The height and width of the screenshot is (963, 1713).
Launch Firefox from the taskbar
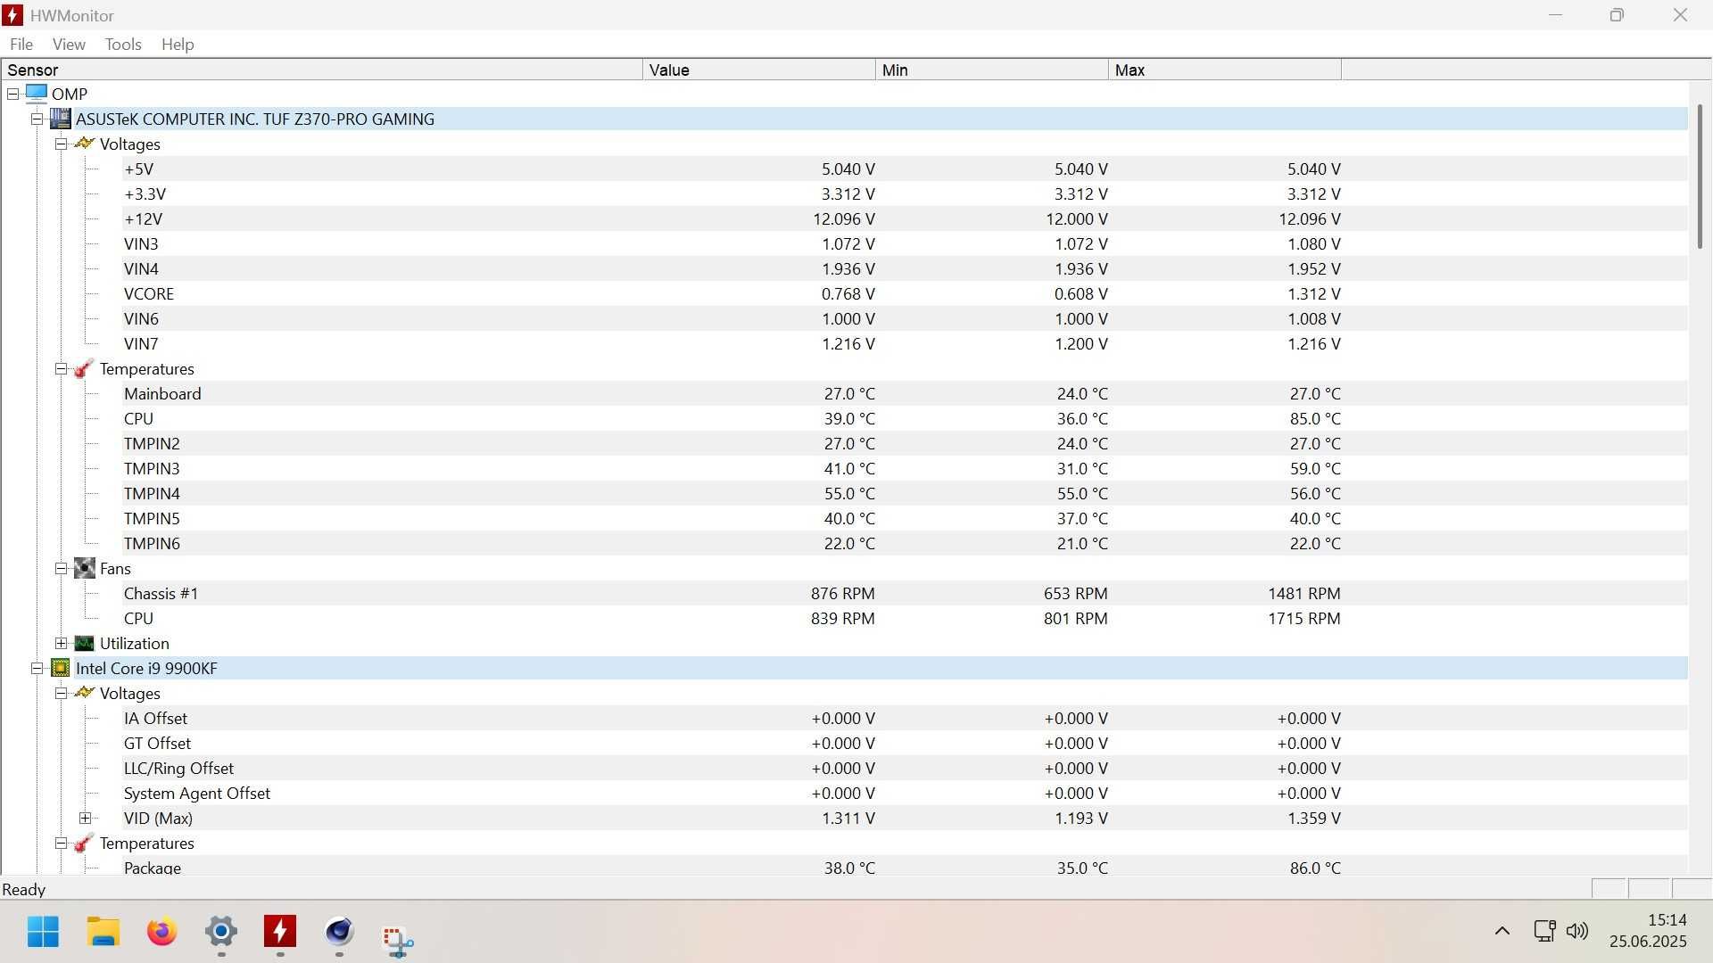161,932
